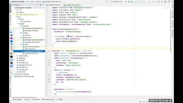Run the current configuration with play icon
183x103 pixels.
tap(126, 2)
